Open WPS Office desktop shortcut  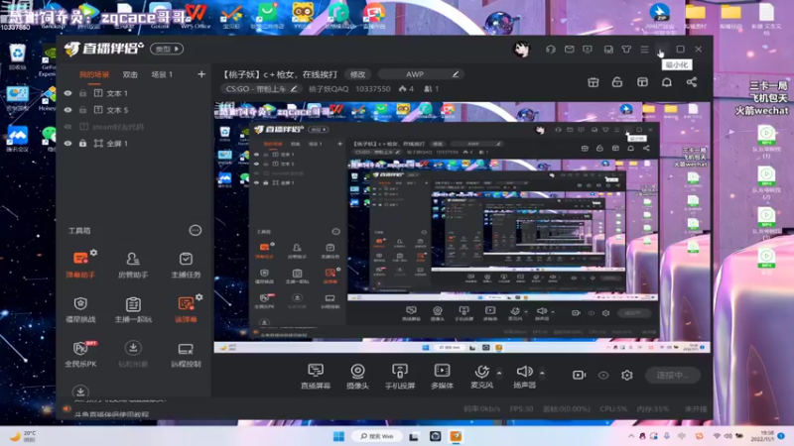(x=196, y=15)
